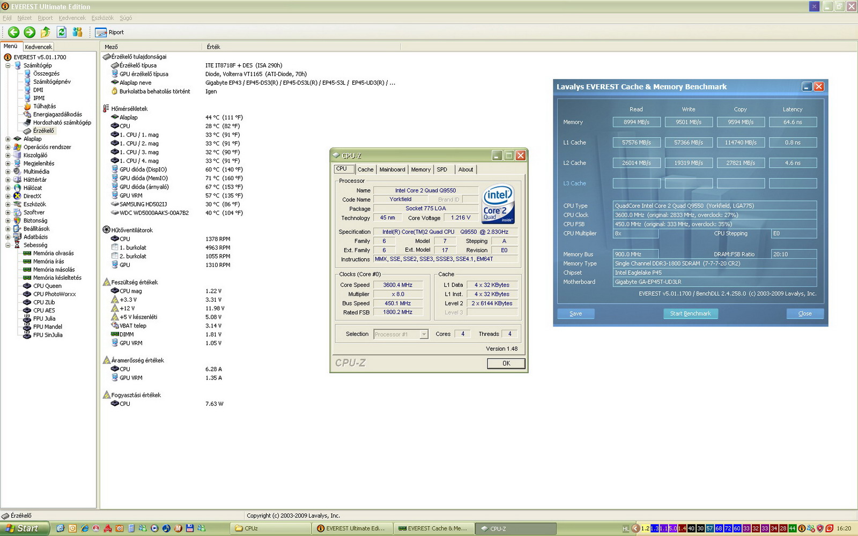Open the Kedvencek menu in menu bar
858x536 pixels.
coord(72,18)
